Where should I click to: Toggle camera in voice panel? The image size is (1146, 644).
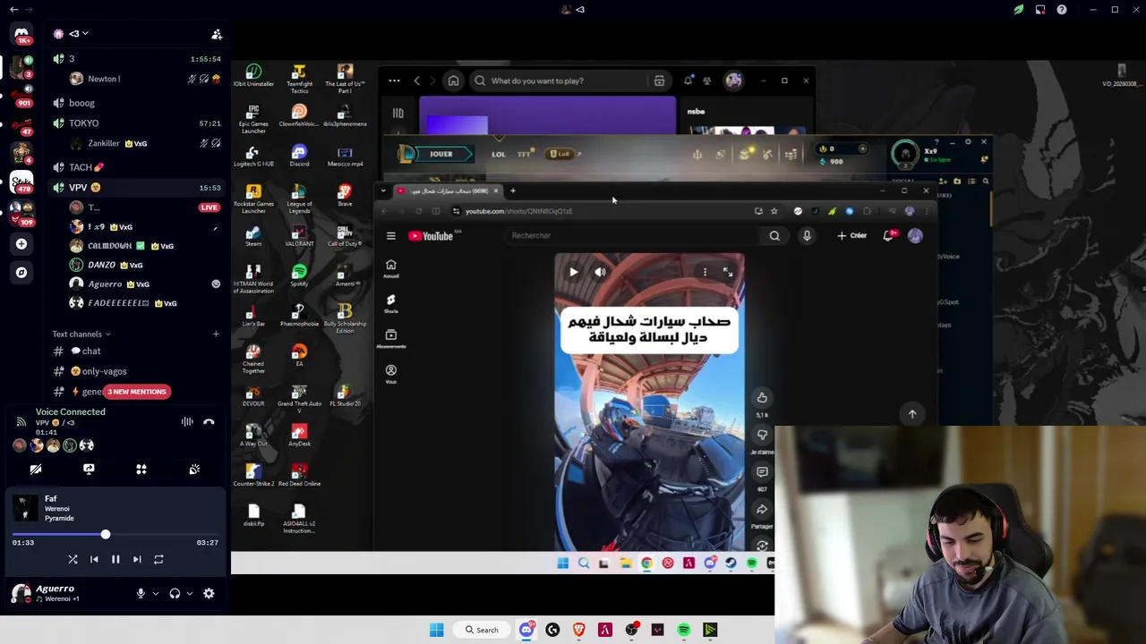36,469
